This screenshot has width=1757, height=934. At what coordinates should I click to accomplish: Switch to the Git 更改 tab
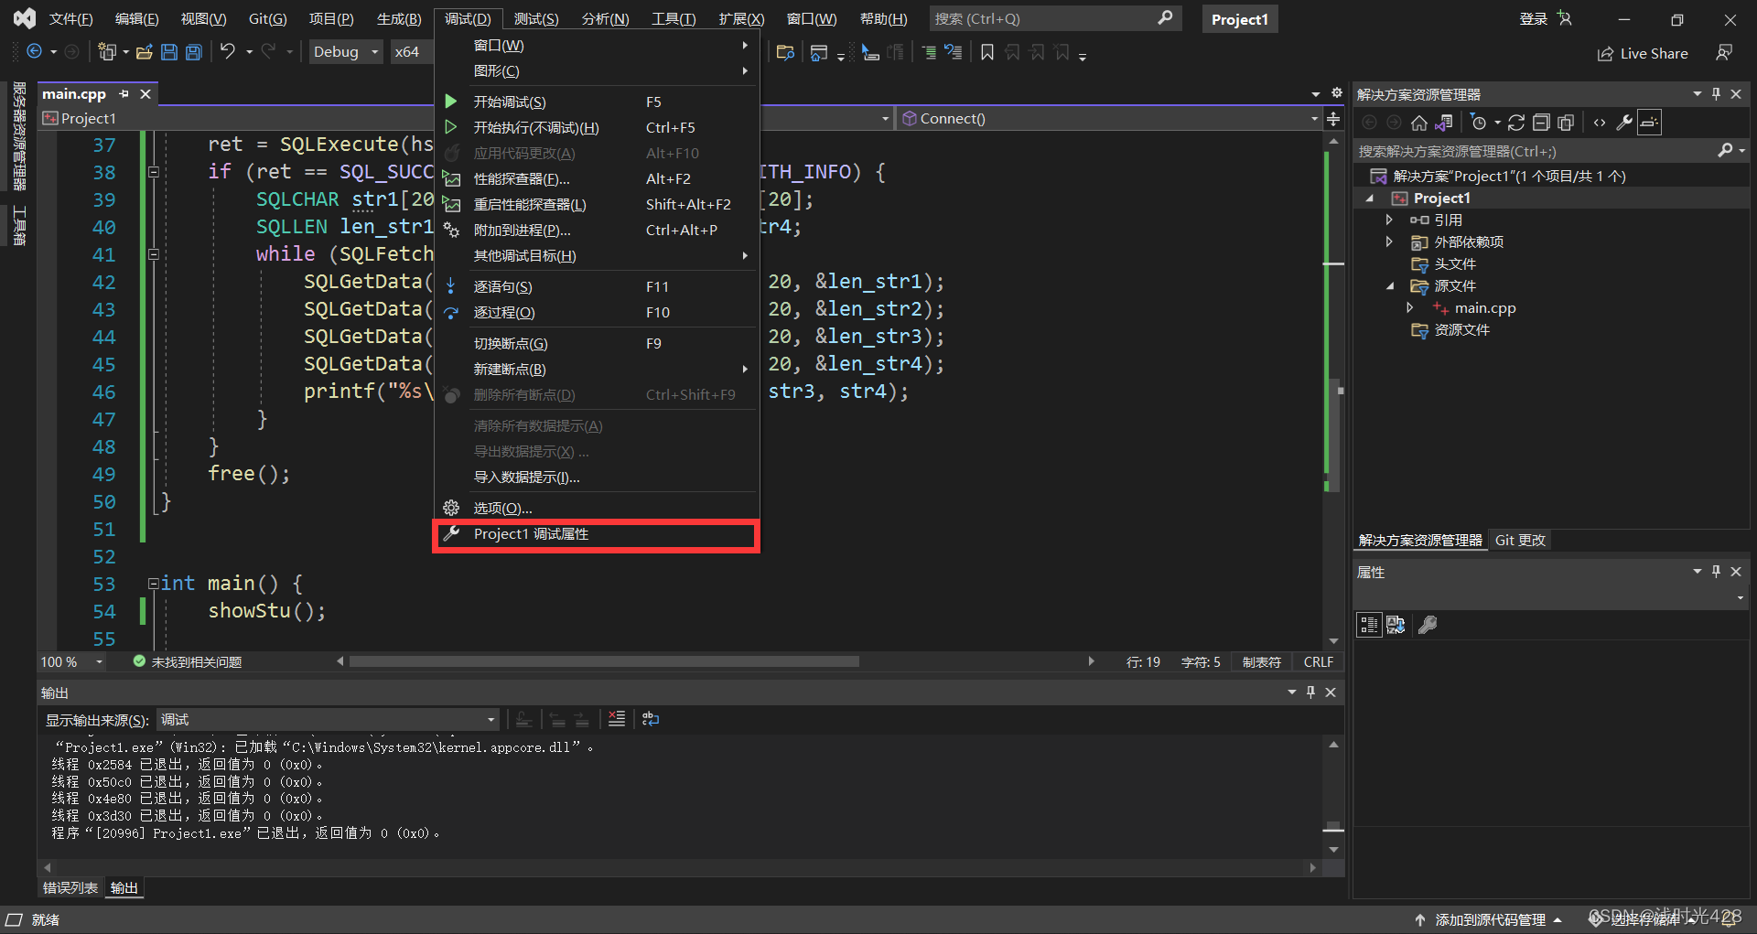(x=1520, y=541)
